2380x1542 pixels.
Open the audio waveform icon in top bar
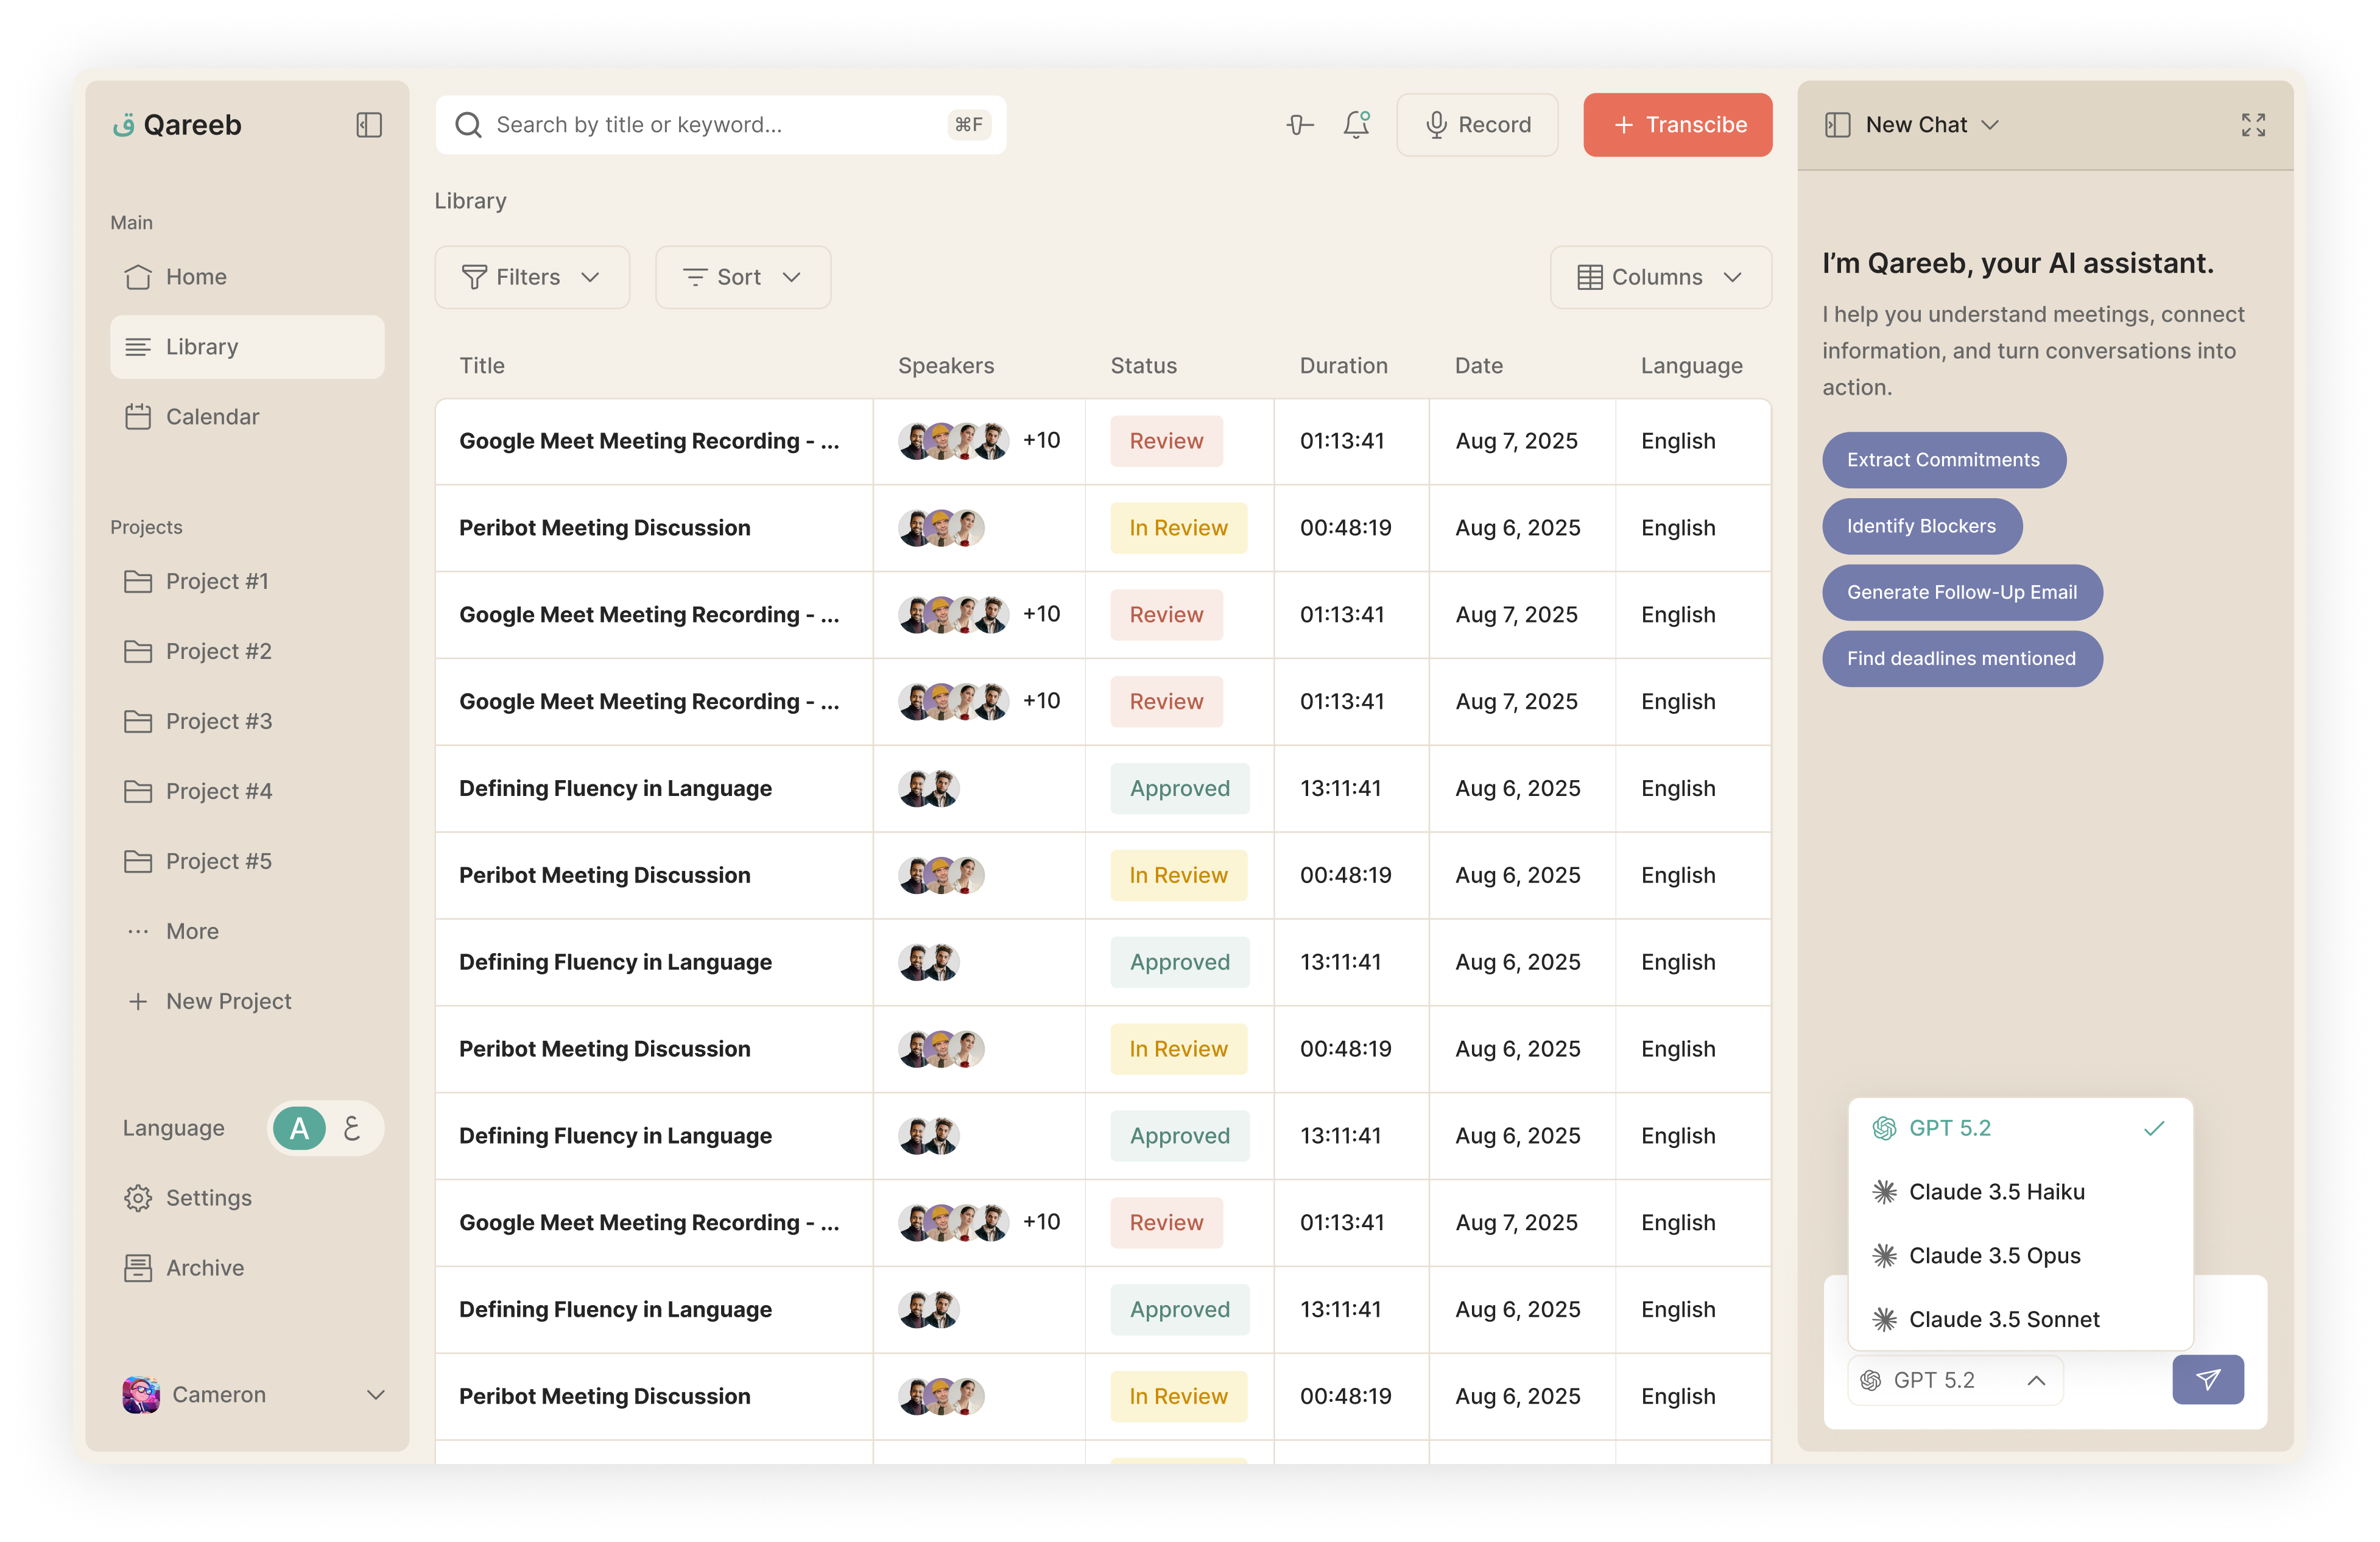tap(1299, 125)
